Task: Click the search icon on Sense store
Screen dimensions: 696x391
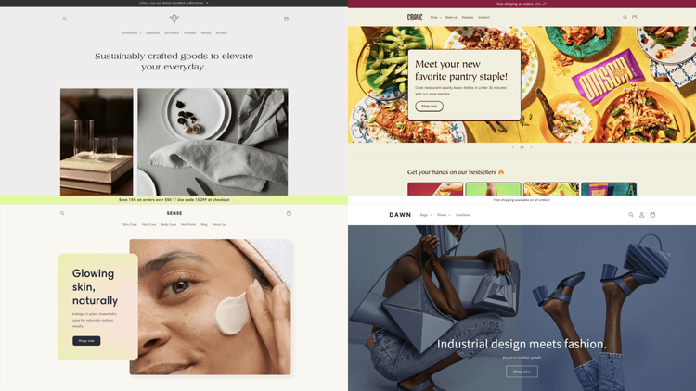Action: tap(62, 213)
